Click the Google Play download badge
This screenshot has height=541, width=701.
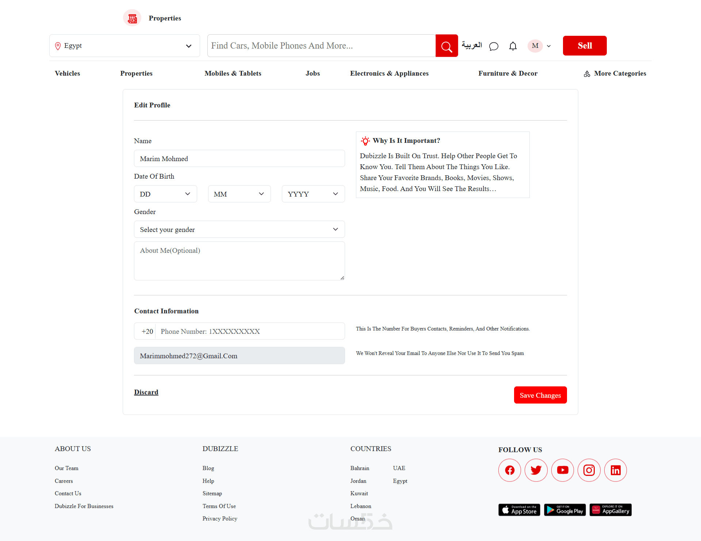565,510
